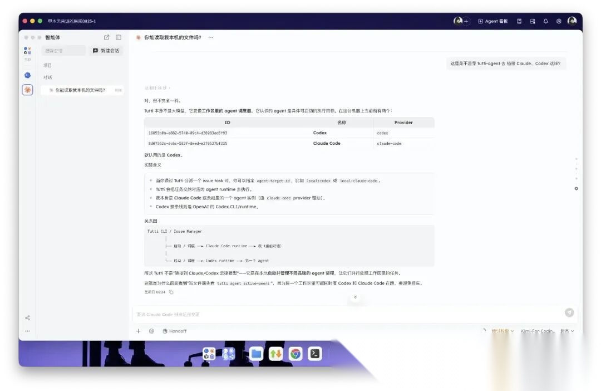Screen dimensions: 601x391
Task: Click the search conversations field
Action: (x=63, y=51)
